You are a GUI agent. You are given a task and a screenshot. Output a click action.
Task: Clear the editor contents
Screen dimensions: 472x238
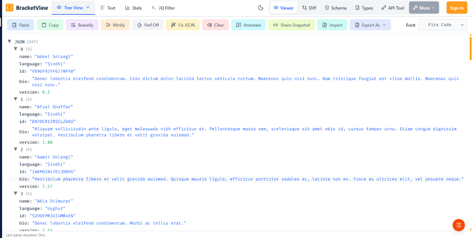216,25
